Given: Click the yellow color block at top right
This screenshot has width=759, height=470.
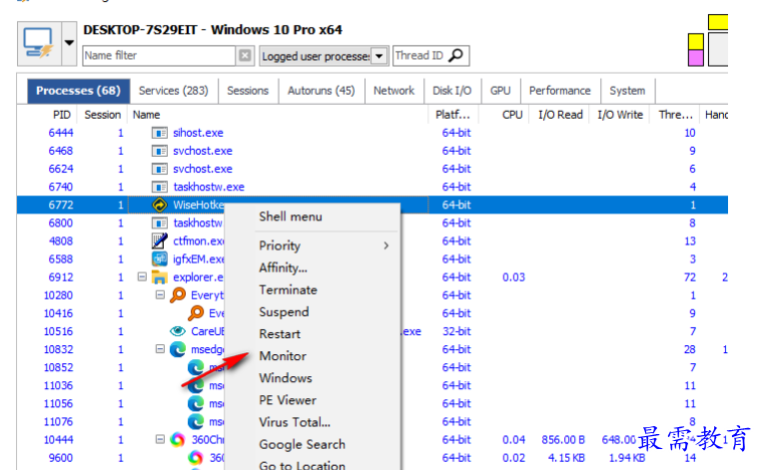Looking at the screenshot, I should coord(718,22).
